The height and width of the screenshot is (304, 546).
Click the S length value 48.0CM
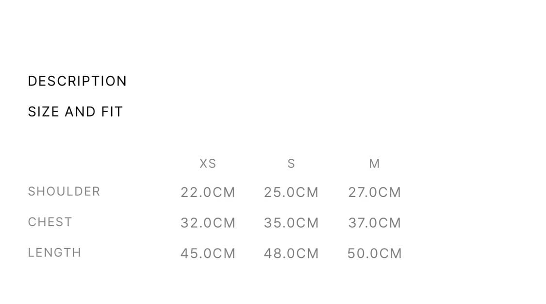[x=291, y=253]
